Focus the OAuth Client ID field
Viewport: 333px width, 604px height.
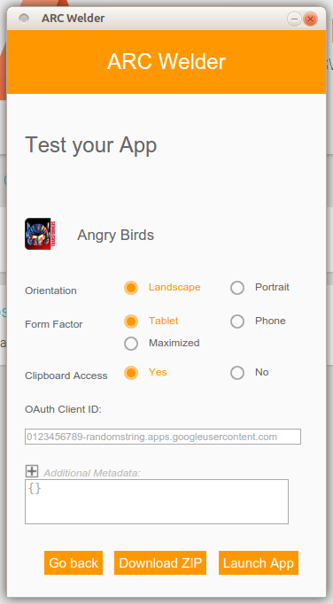click(163, 437)
